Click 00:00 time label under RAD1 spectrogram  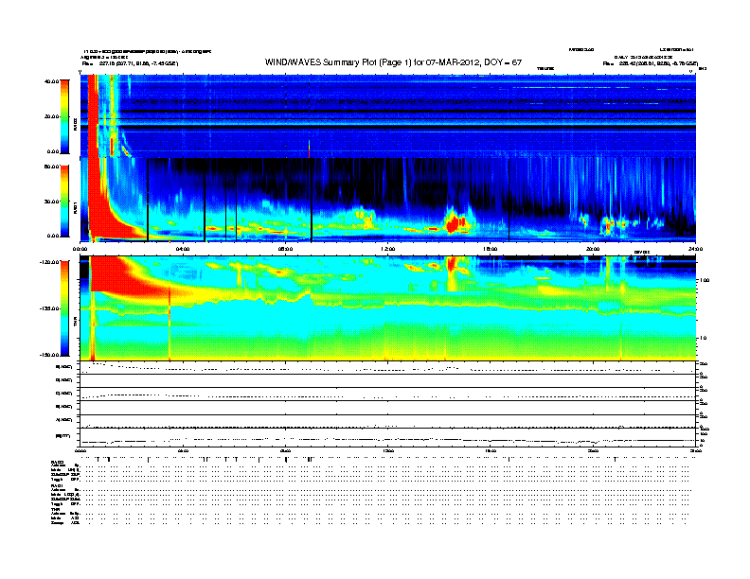[80, 249]
